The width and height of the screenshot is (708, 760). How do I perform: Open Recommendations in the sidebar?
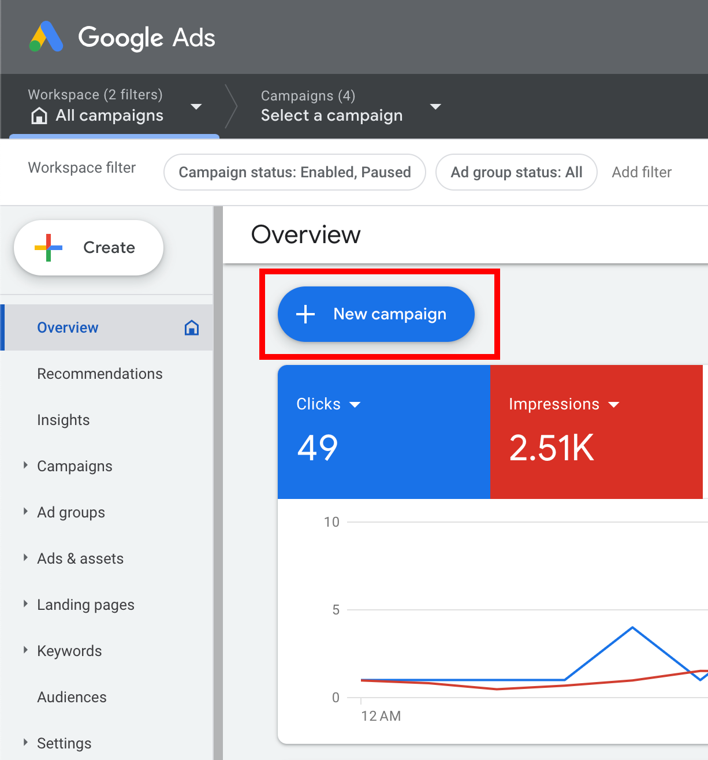(100, 374)
